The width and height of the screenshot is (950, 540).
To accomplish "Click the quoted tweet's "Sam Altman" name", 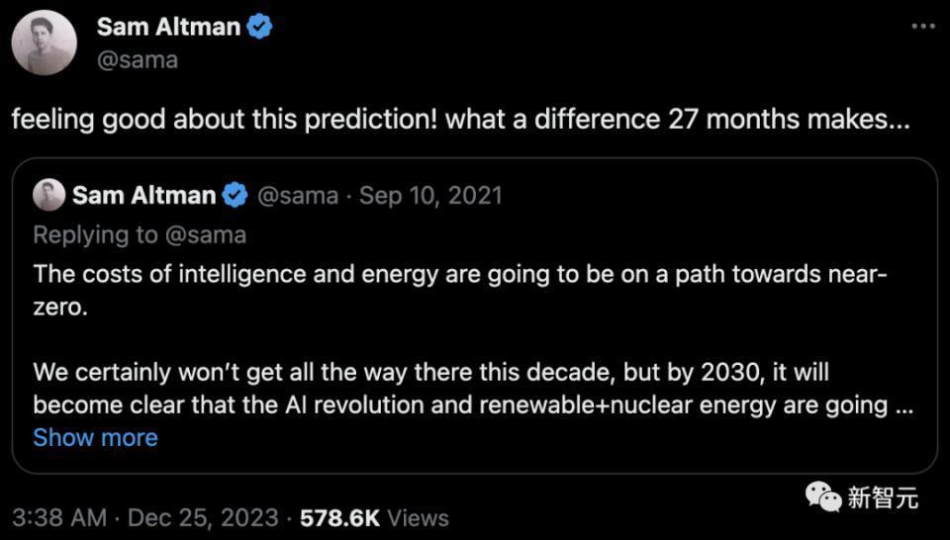I will click(143, 196).
